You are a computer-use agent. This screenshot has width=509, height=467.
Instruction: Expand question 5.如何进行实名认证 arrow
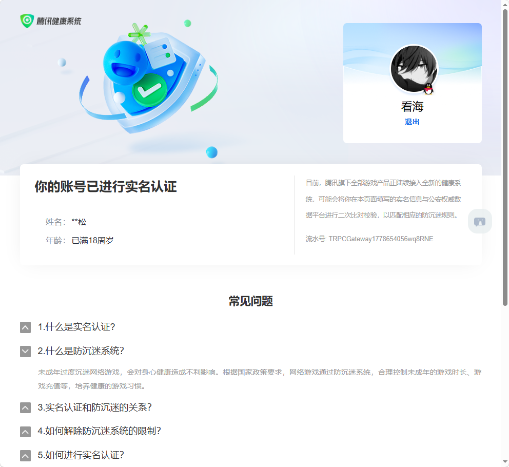(x=25, y=456)
